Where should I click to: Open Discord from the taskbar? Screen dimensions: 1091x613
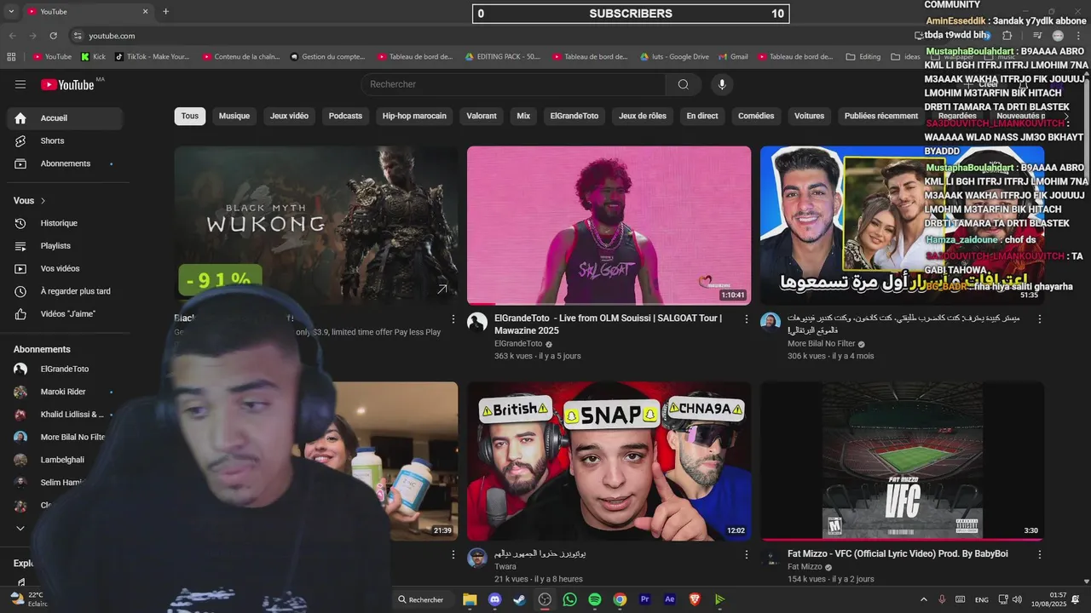click(x=494, y=599)
